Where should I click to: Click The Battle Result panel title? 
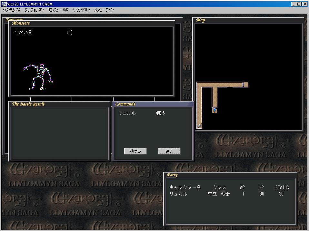(28, 104)
